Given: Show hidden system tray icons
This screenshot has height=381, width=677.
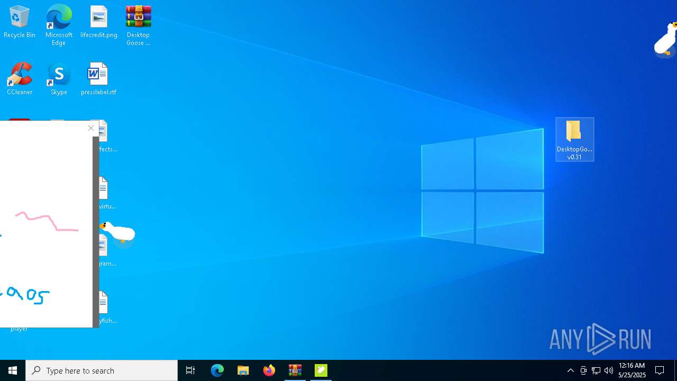Looking at the screenshot, I should (x=570, y=370).
